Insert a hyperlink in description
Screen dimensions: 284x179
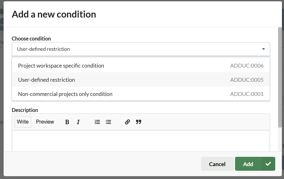[127, 122]
